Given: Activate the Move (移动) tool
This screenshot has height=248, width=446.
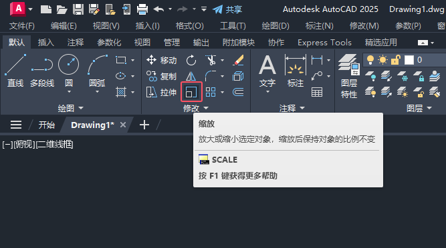Looking at the screenshot, I should pyautogui.click(x=161, y=60).
